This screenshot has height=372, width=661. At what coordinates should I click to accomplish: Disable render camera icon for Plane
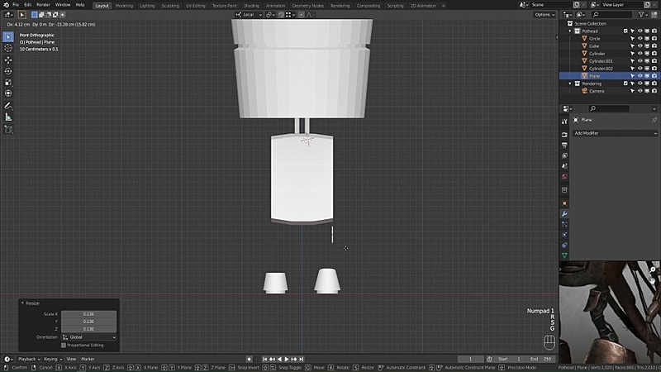654,76
